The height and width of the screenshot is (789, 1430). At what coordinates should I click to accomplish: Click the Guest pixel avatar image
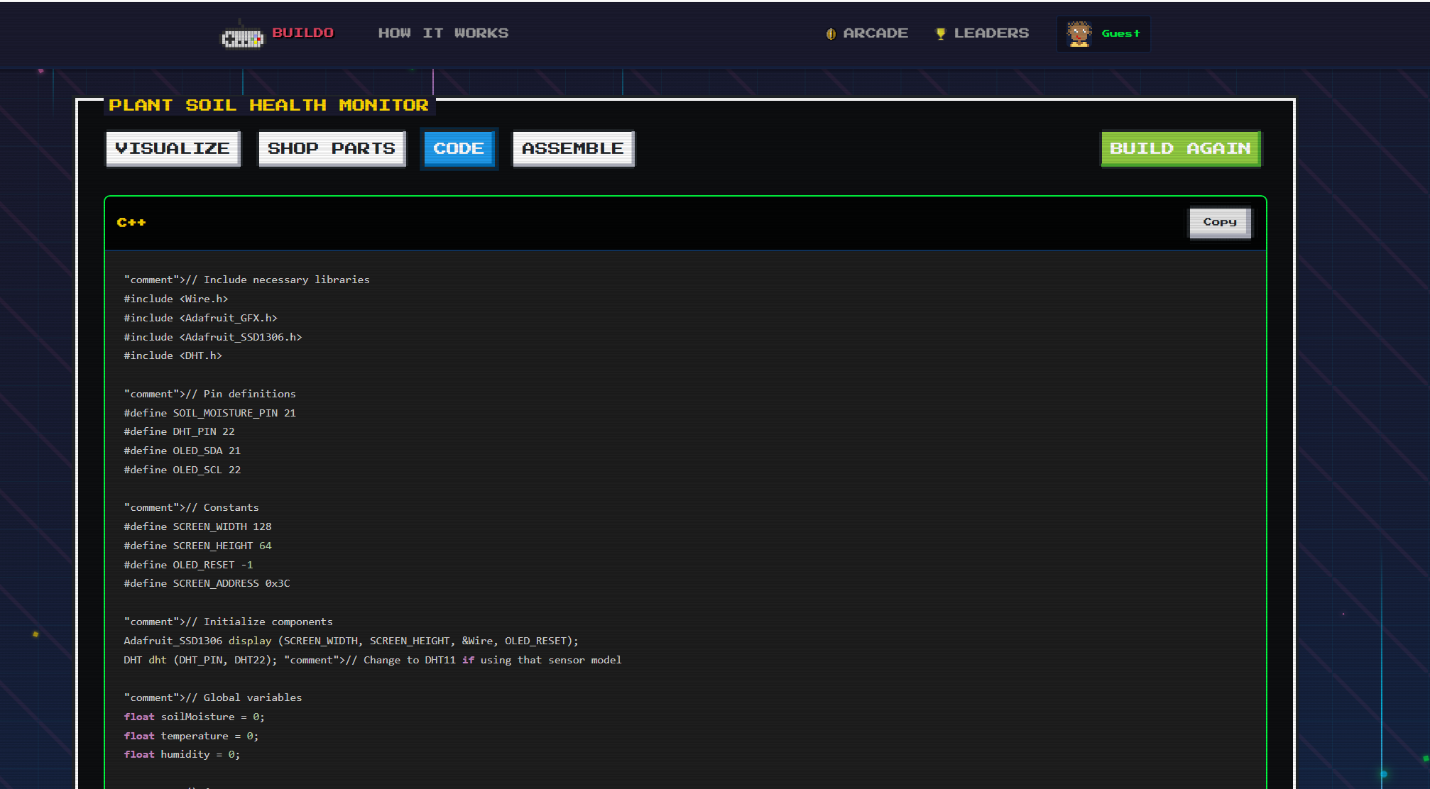click(x=1079, y=34)
